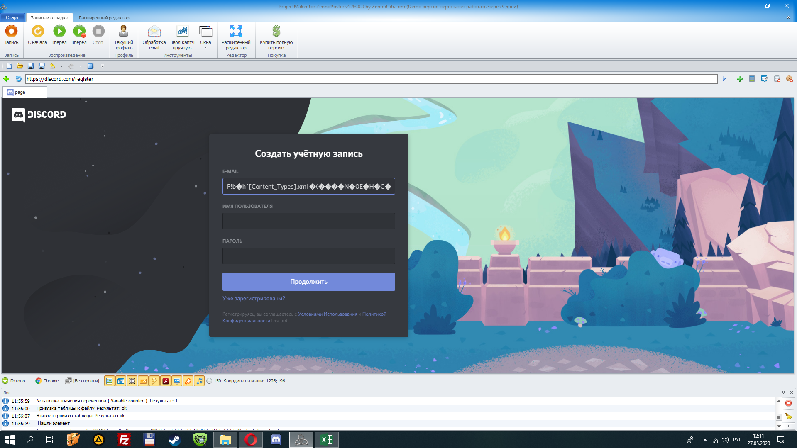
Task: Add a new tab with green plus
Action: click(x=740, y=79)
